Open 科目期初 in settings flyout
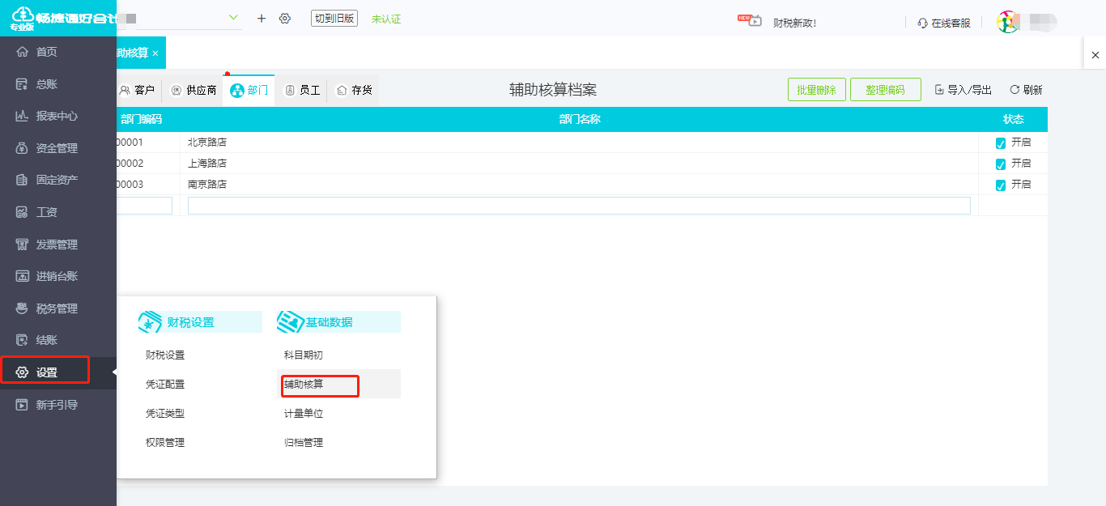 coord(304,355)
